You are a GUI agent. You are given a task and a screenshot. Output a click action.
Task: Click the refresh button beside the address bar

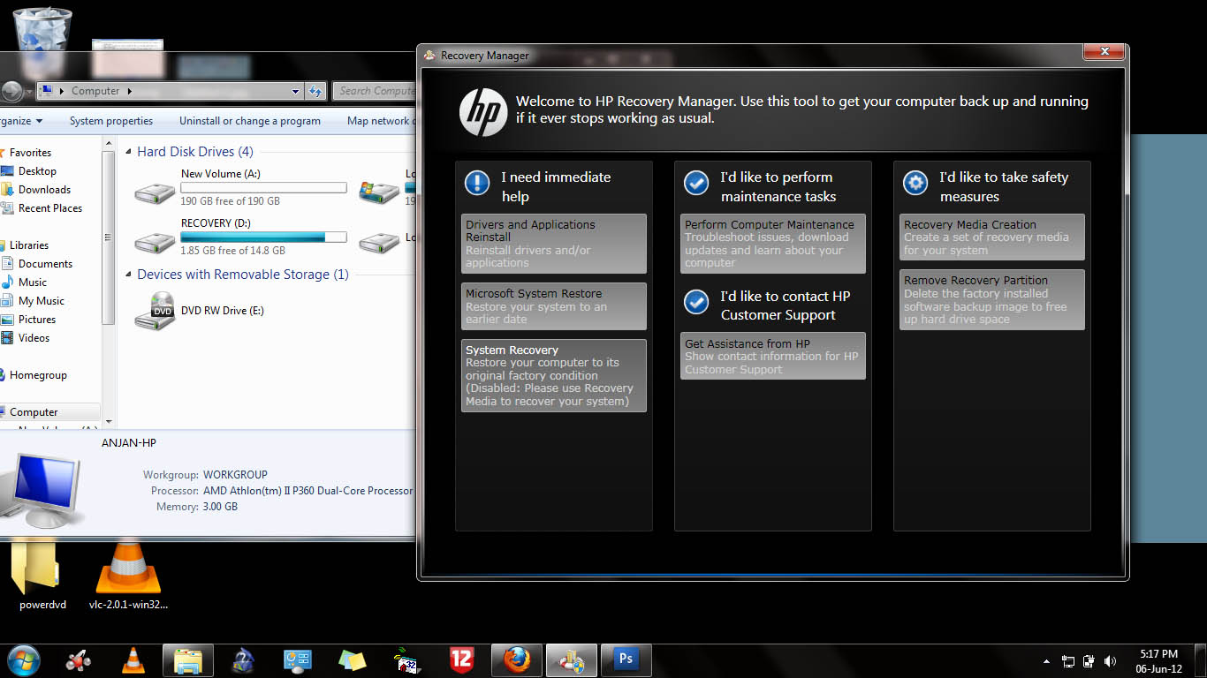pos(316,91)
